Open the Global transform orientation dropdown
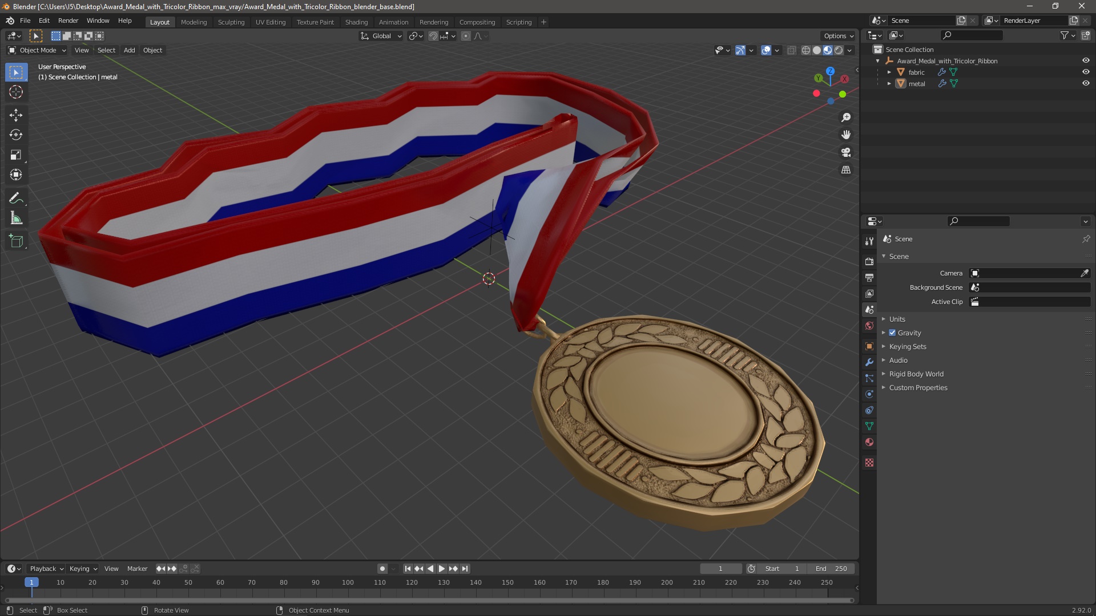 381,36
